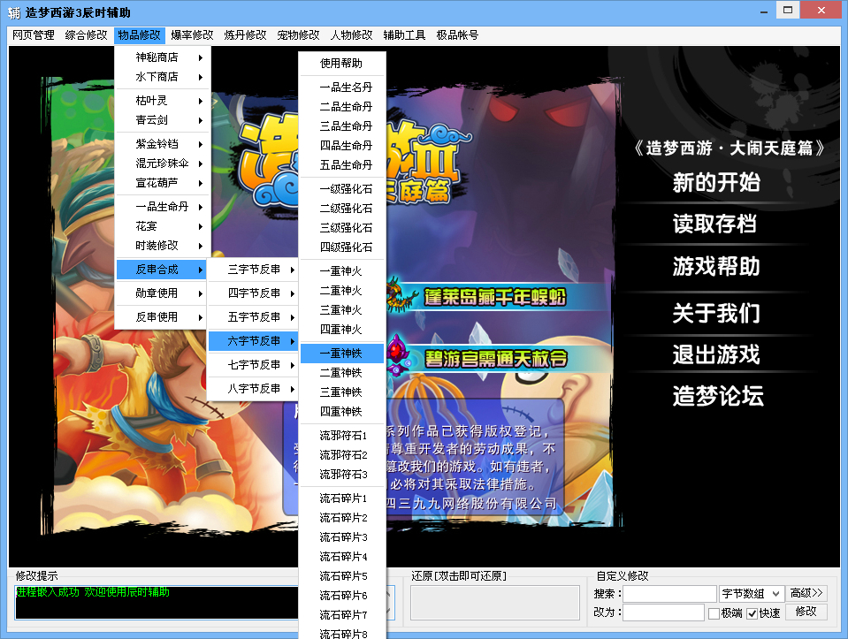Click the 改为 input field
The image size is (848, 639).
click(662, 612)
